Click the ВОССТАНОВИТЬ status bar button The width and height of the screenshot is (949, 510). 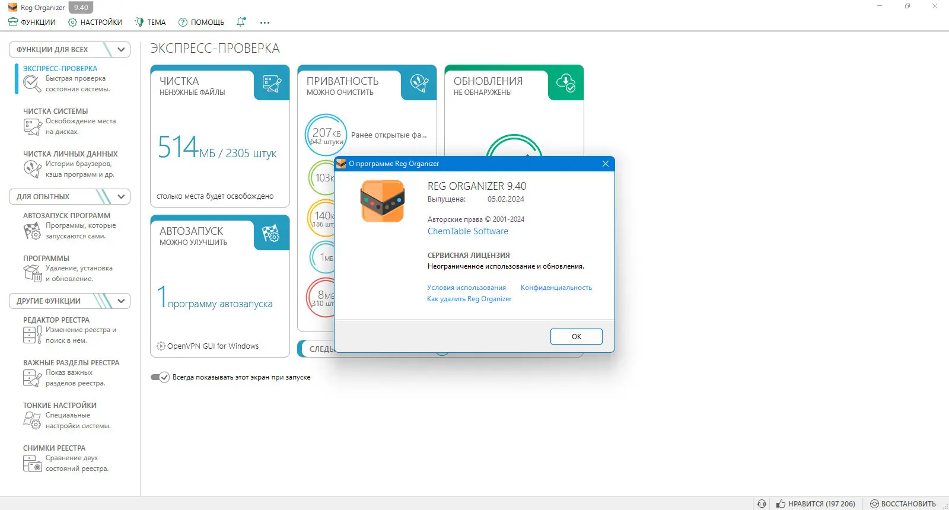tap(903, 503)
